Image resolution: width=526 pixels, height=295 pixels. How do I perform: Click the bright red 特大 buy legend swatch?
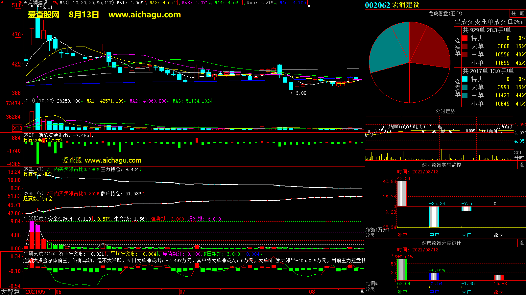[x=465, y=38]
